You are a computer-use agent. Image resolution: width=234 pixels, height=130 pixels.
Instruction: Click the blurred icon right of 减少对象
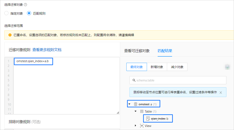point(227,67)
